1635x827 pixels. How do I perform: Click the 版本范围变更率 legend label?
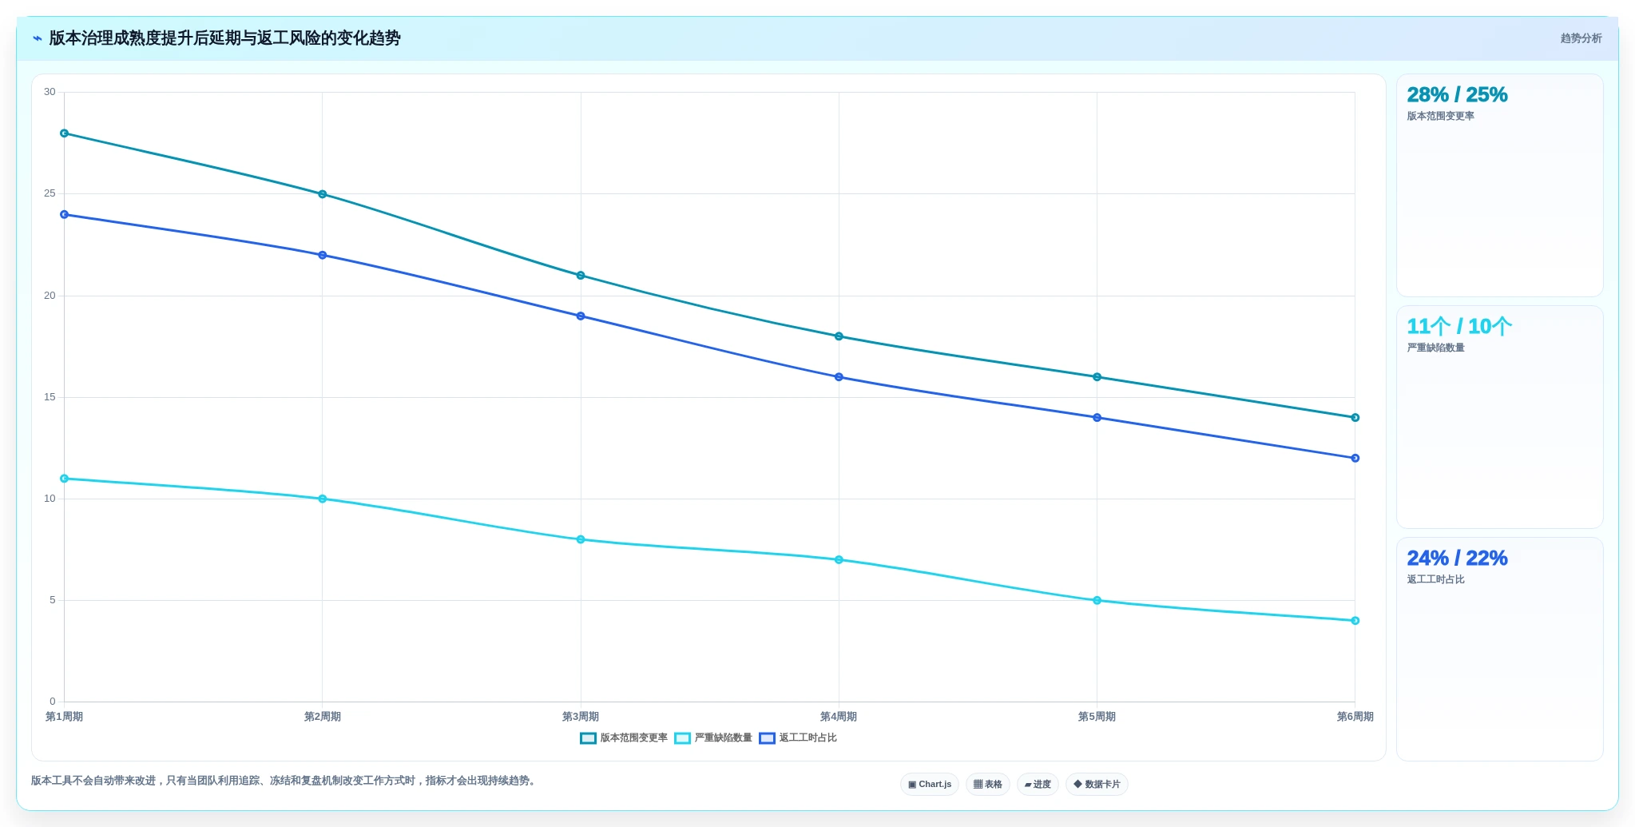(x=634, y=738)
